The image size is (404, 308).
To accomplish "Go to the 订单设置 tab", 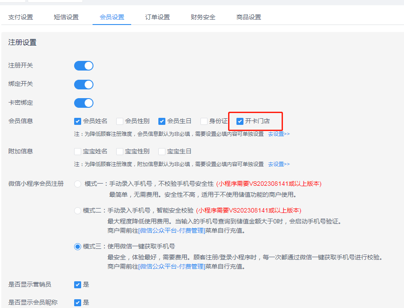I will 157,17.
